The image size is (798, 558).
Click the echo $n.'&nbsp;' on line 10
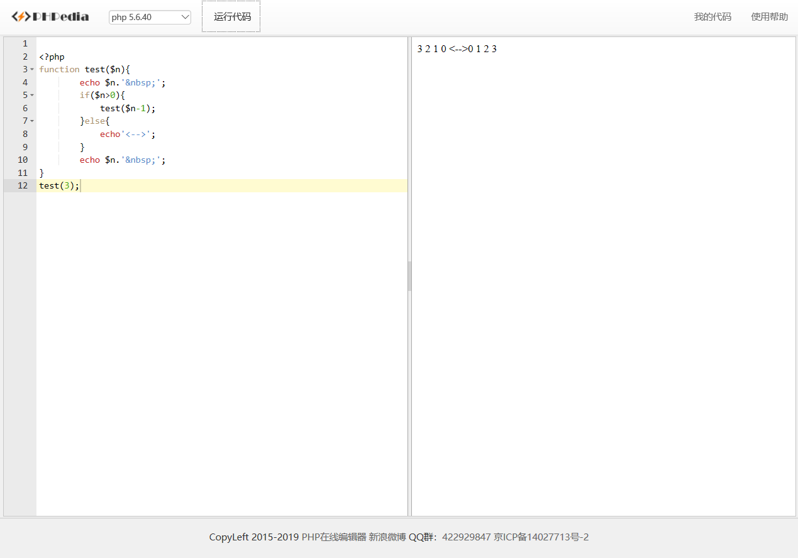123,160
